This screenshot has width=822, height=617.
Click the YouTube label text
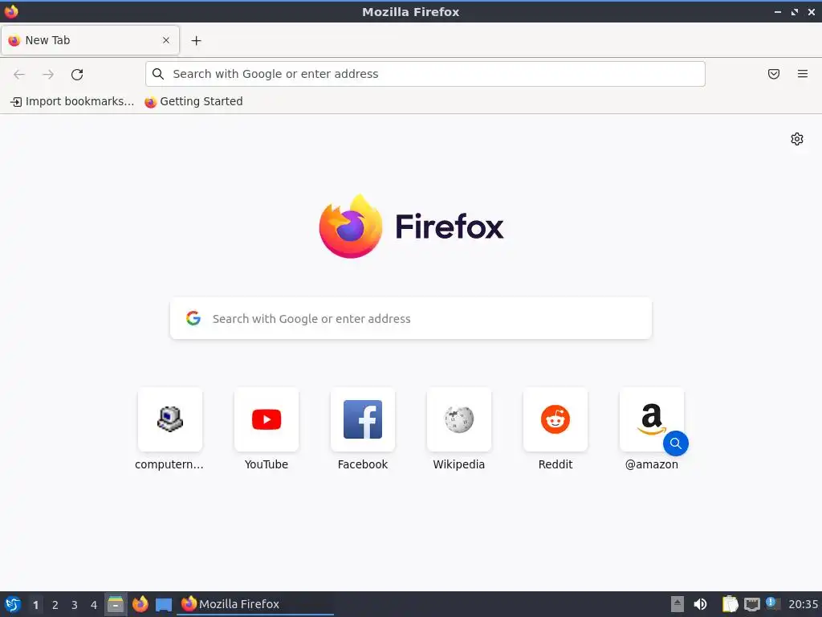[x=267, y=464]
